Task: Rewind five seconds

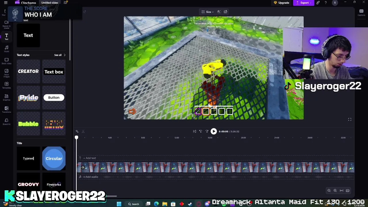Action: coord(201,131)
